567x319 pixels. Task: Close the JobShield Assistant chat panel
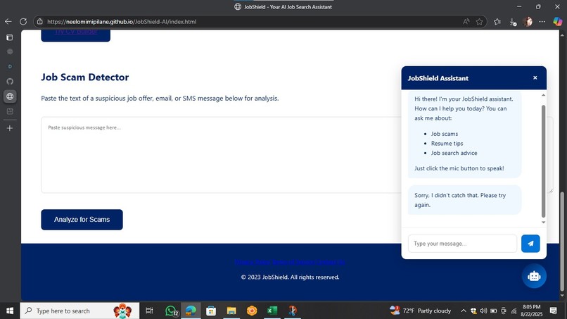coord(535,78)
